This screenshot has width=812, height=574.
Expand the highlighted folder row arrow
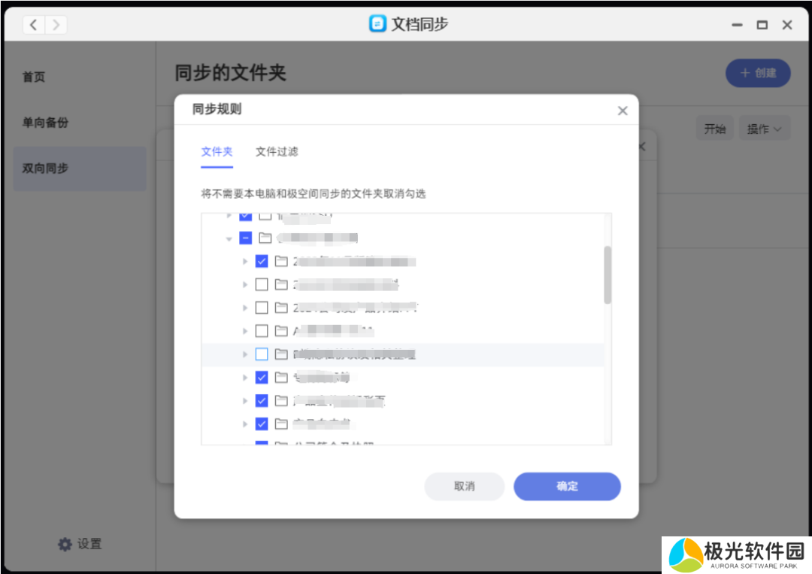pyautogui.click(x=245, y=354)
